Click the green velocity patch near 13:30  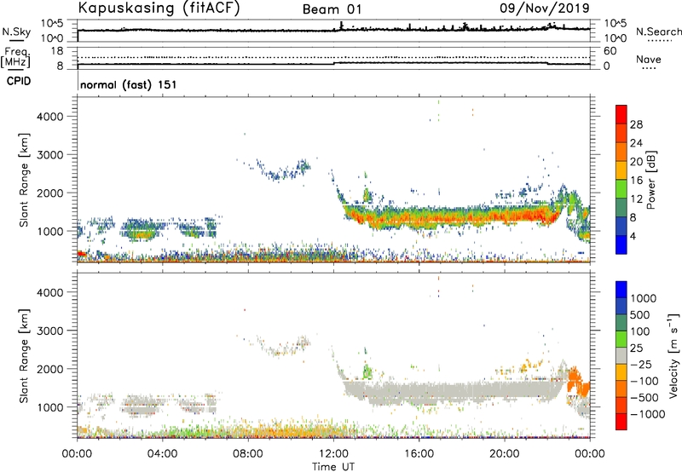[367, 371]
